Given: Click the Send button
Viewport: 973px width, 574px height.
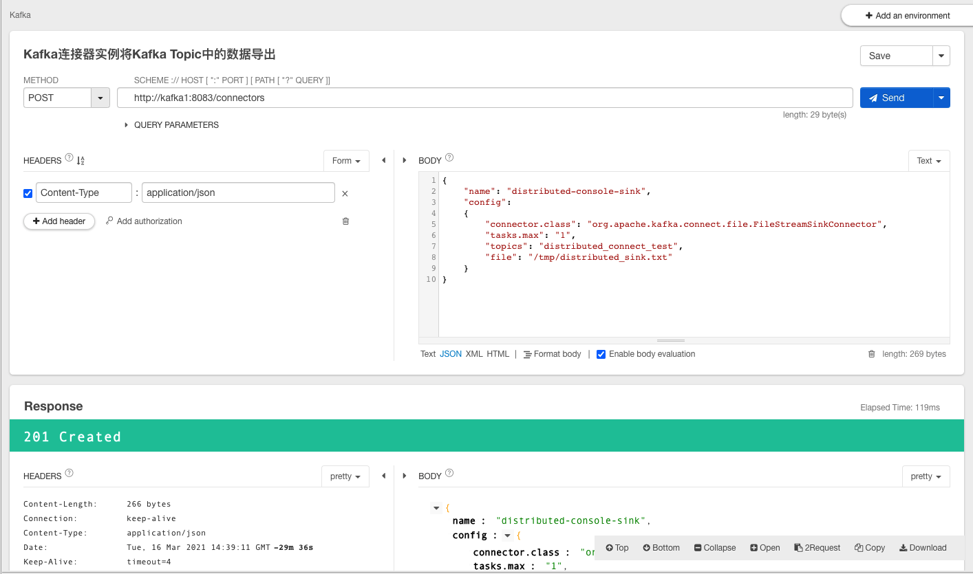Looking at the screenshot, I should [896, 98].
